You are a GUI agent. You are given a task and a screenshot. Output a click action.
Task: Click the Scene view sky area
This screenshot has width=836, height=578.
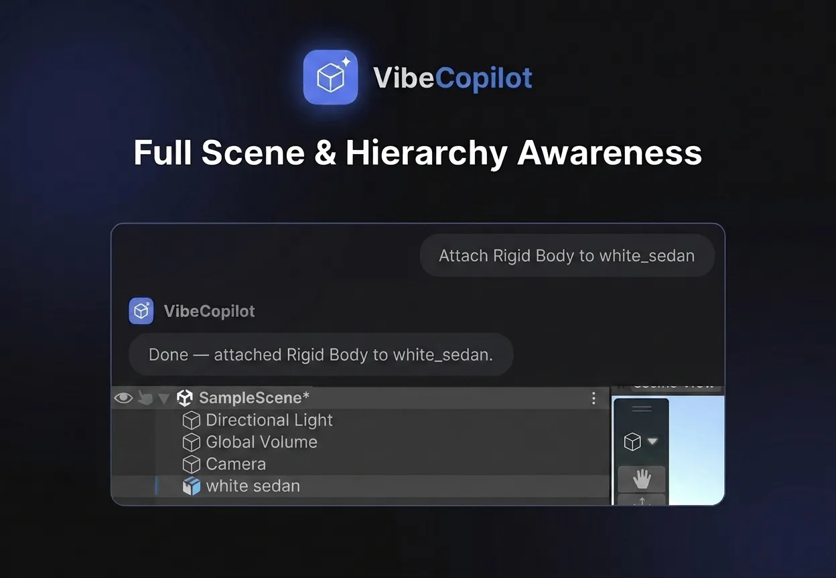click(x=697, y=449)
